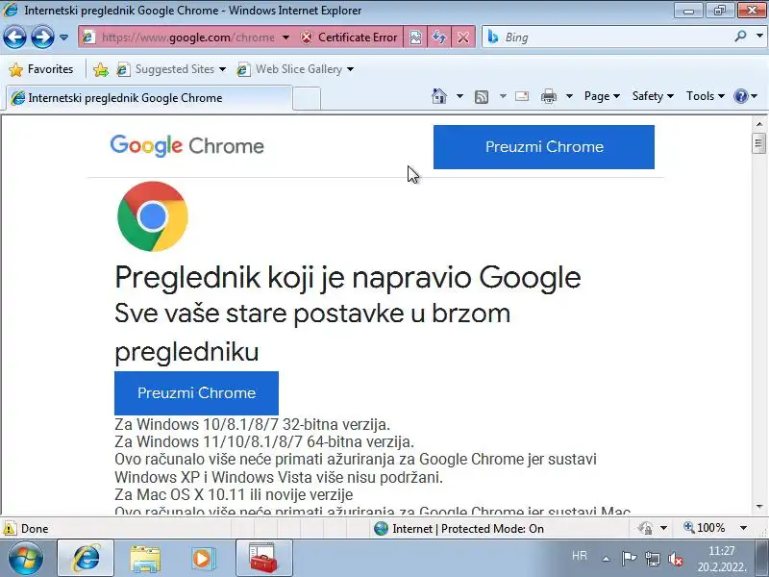The width and height of the screenshot is (769, 577).
Task: Click text Za Windows 11/10/8.1/8/7 64-bitna verzija
Action: point(264,441)
